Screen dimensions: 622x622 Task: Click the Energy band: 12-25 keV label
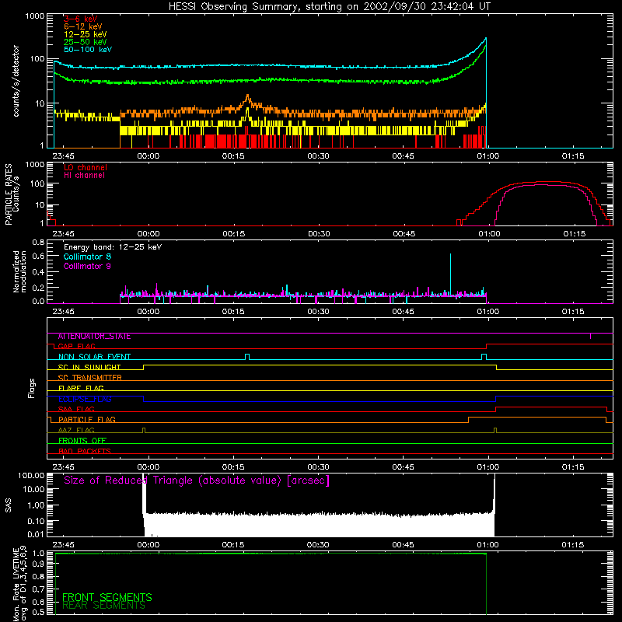113,247
